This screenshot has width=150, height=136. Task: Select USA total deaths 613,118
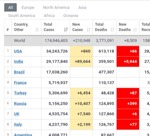[x=106, y=51]
